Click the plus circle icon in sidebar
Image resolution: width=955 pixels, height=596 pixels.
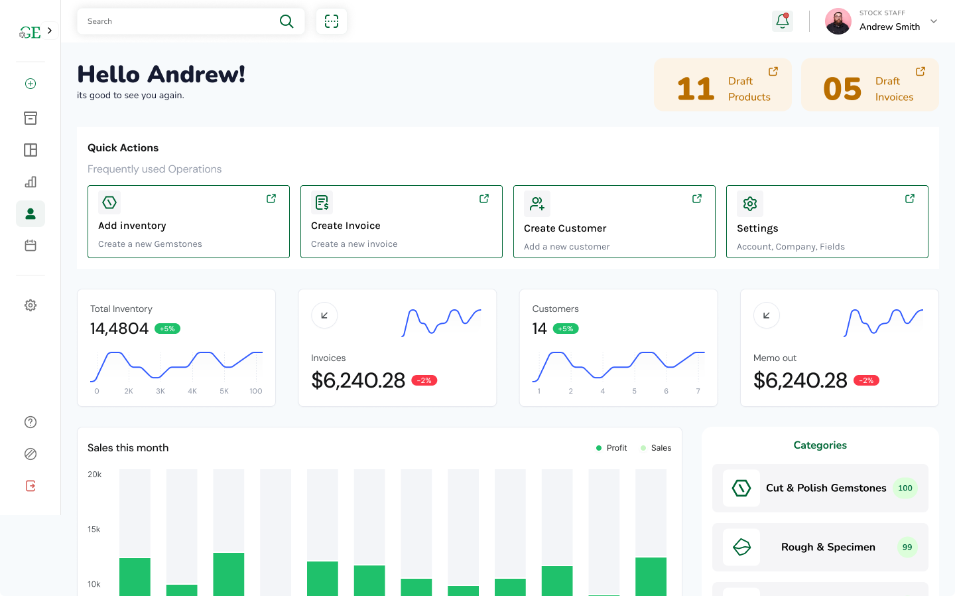[31, 84]
